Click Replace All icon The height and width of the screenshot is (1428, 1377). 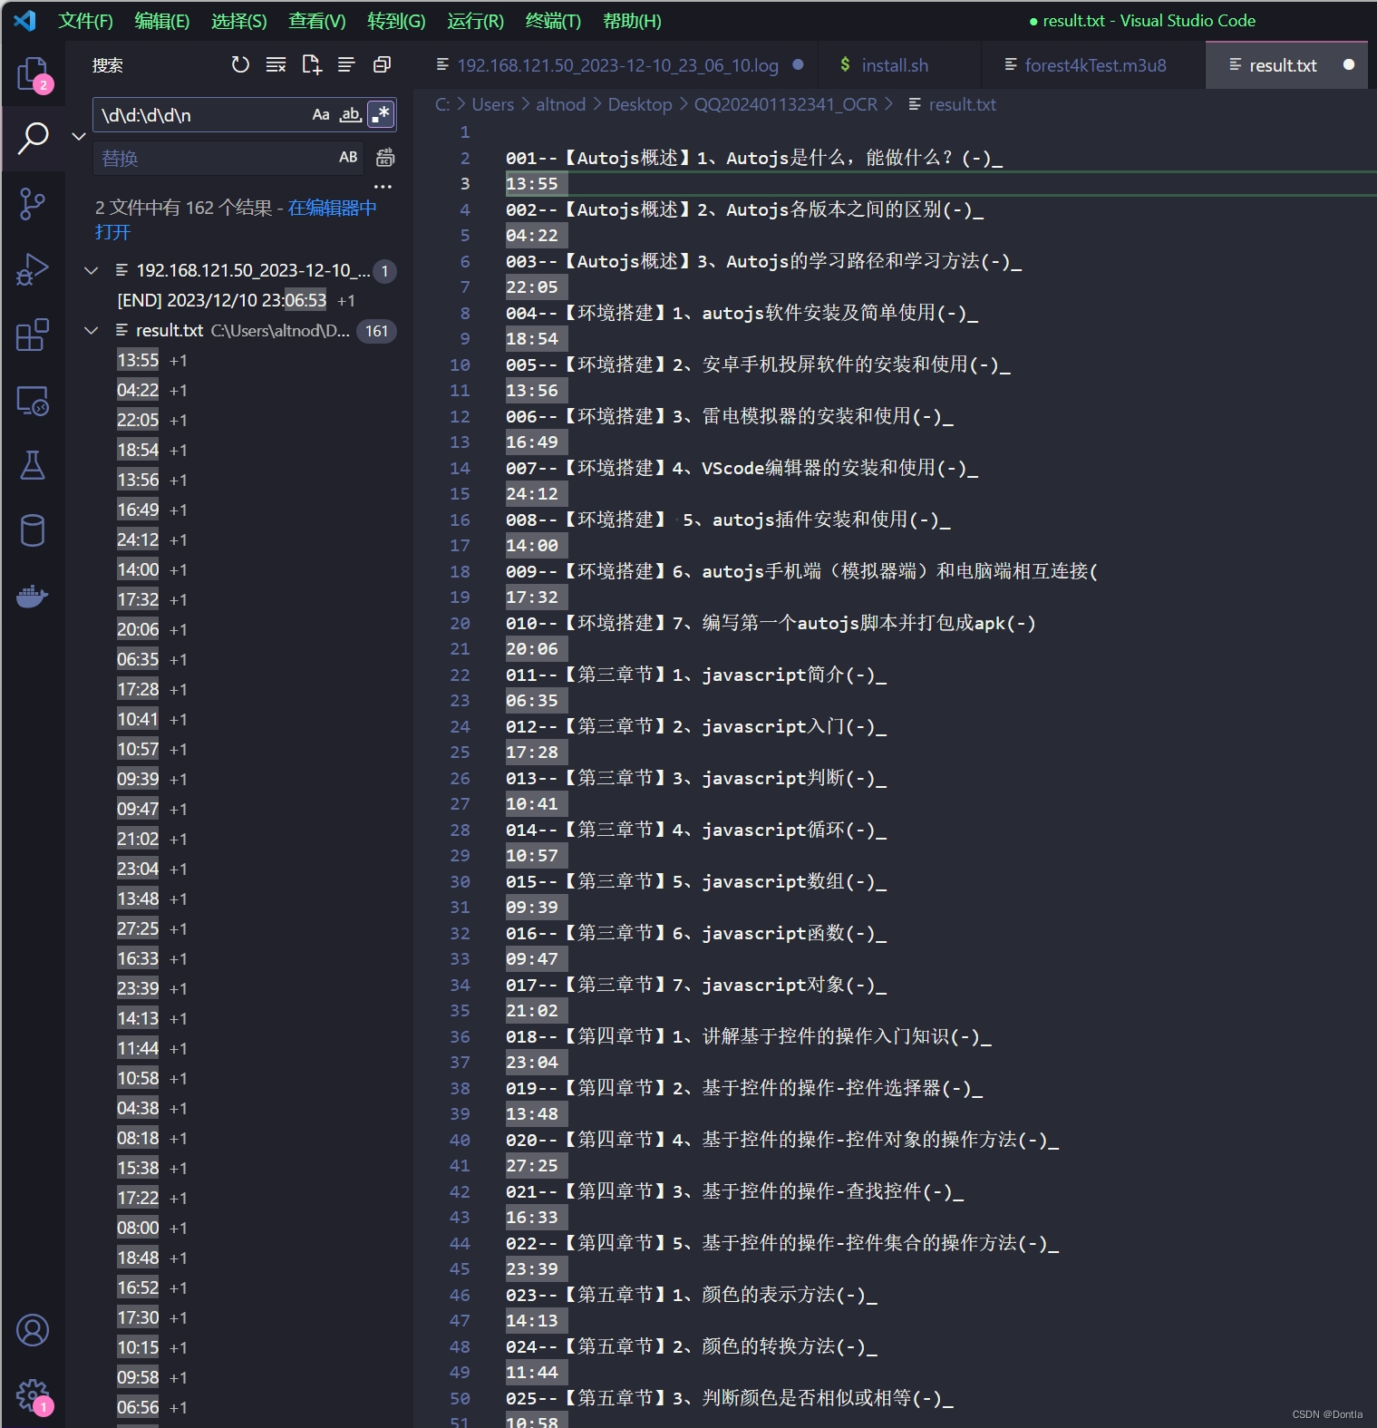click(385, 158)
